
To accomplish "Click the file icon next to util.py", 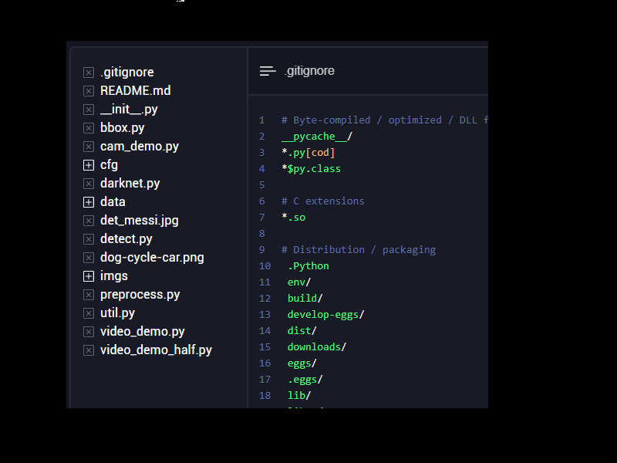I will click(x=89, y=313).
